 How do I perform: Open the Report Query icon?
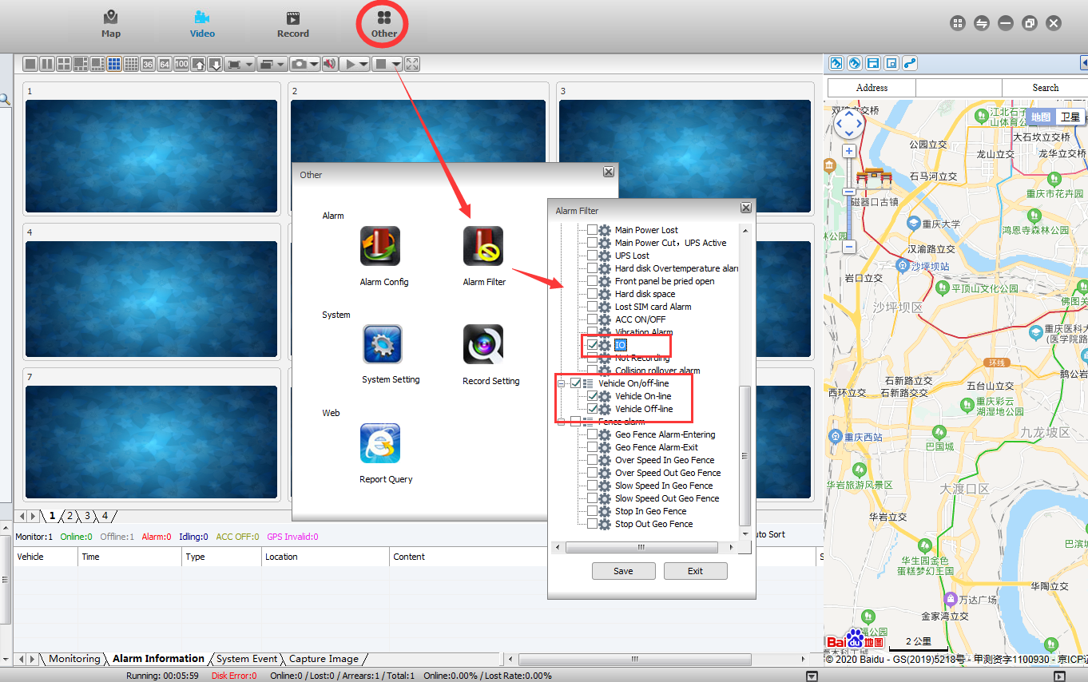[x=380, y=443]
